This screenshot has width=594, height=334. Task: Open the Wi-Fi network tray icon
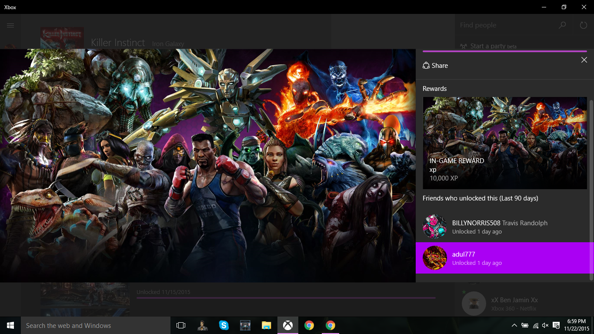tap(536, 325)
